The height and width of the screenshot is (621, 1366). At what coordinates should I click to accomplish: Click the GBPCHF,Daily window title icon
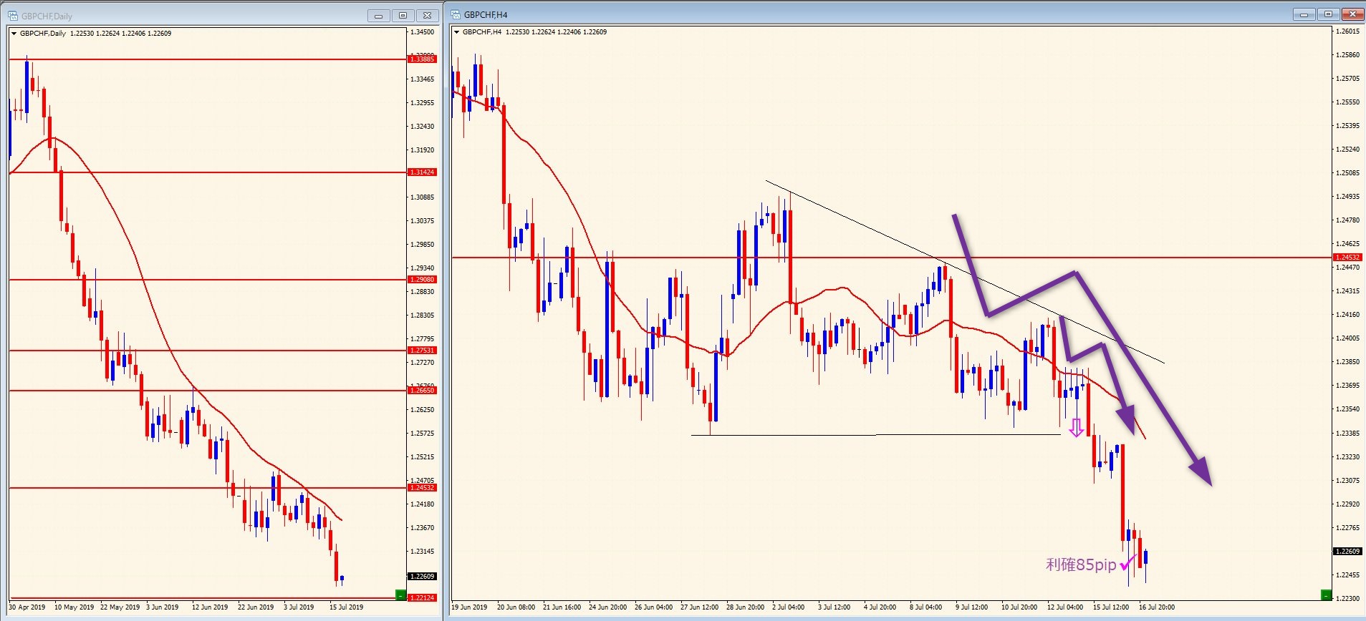[x=13, y=16]
